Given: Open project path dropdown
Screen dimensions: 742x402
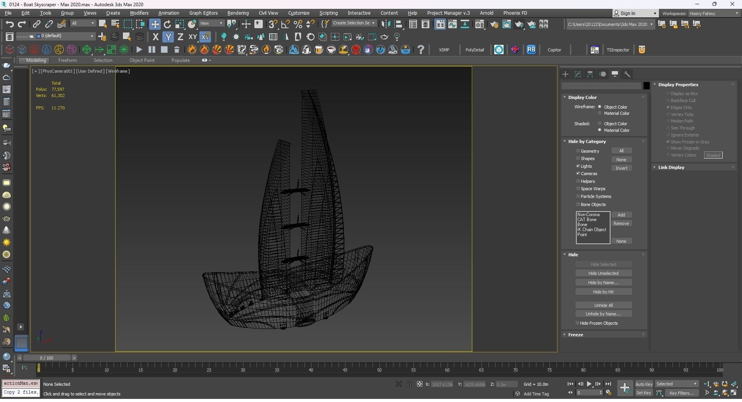Looking at the screenshot, I should pos(610,24).
